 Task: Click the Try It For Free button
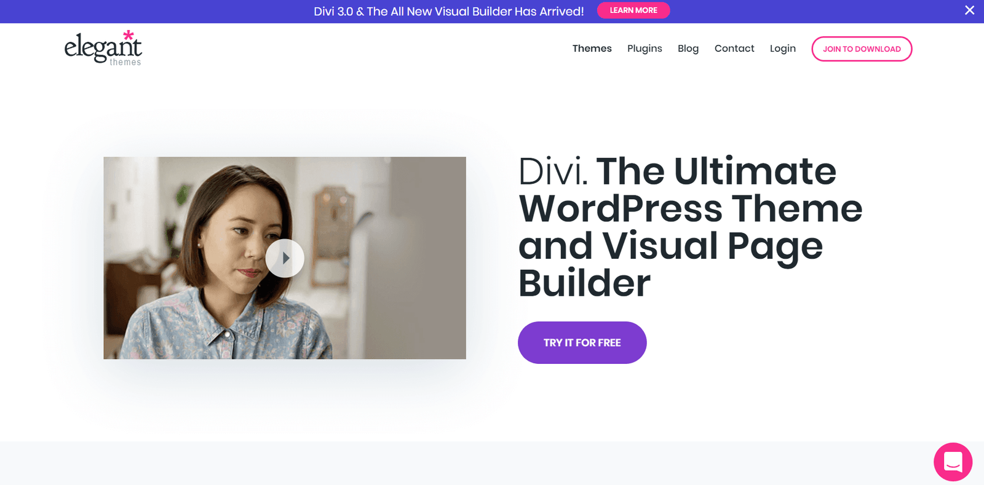click(582, 342)
